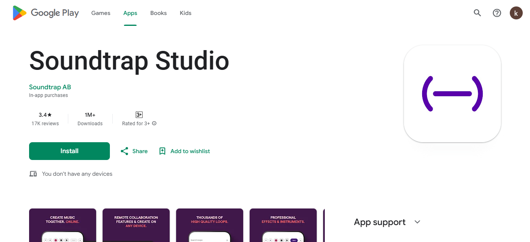Open the account avatar 'k'
530x242 pixels.
click(516, 13)
